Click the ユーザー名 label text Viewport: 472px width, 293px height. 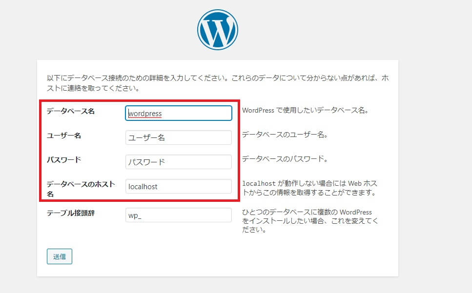64,136
